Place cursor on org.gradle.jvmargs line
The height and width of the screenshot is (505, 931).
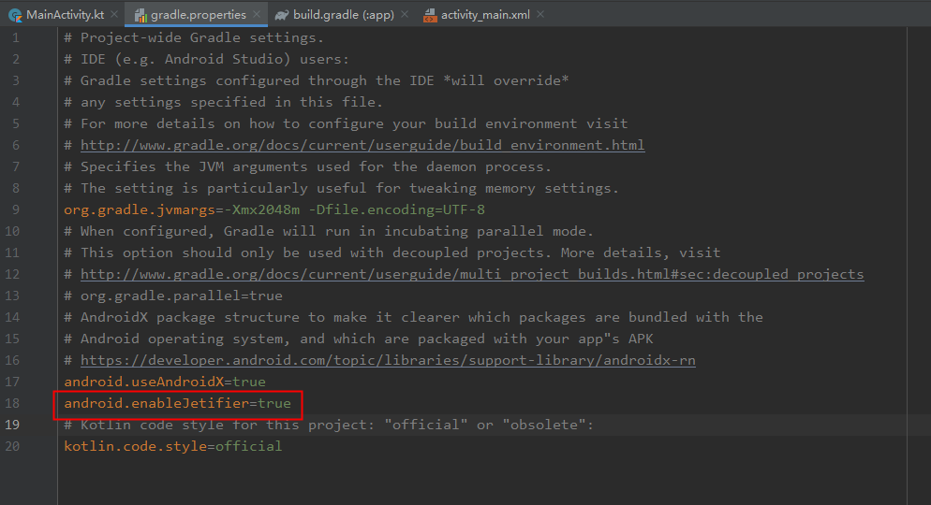tap(274, 209)
